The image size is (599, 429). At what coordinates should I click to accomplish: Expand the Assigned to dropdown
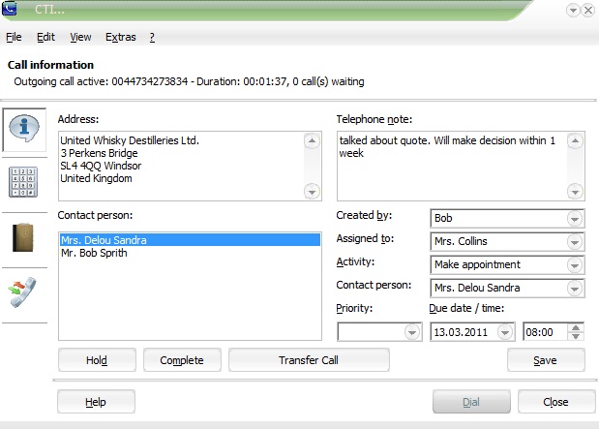(x=576, y=241)
